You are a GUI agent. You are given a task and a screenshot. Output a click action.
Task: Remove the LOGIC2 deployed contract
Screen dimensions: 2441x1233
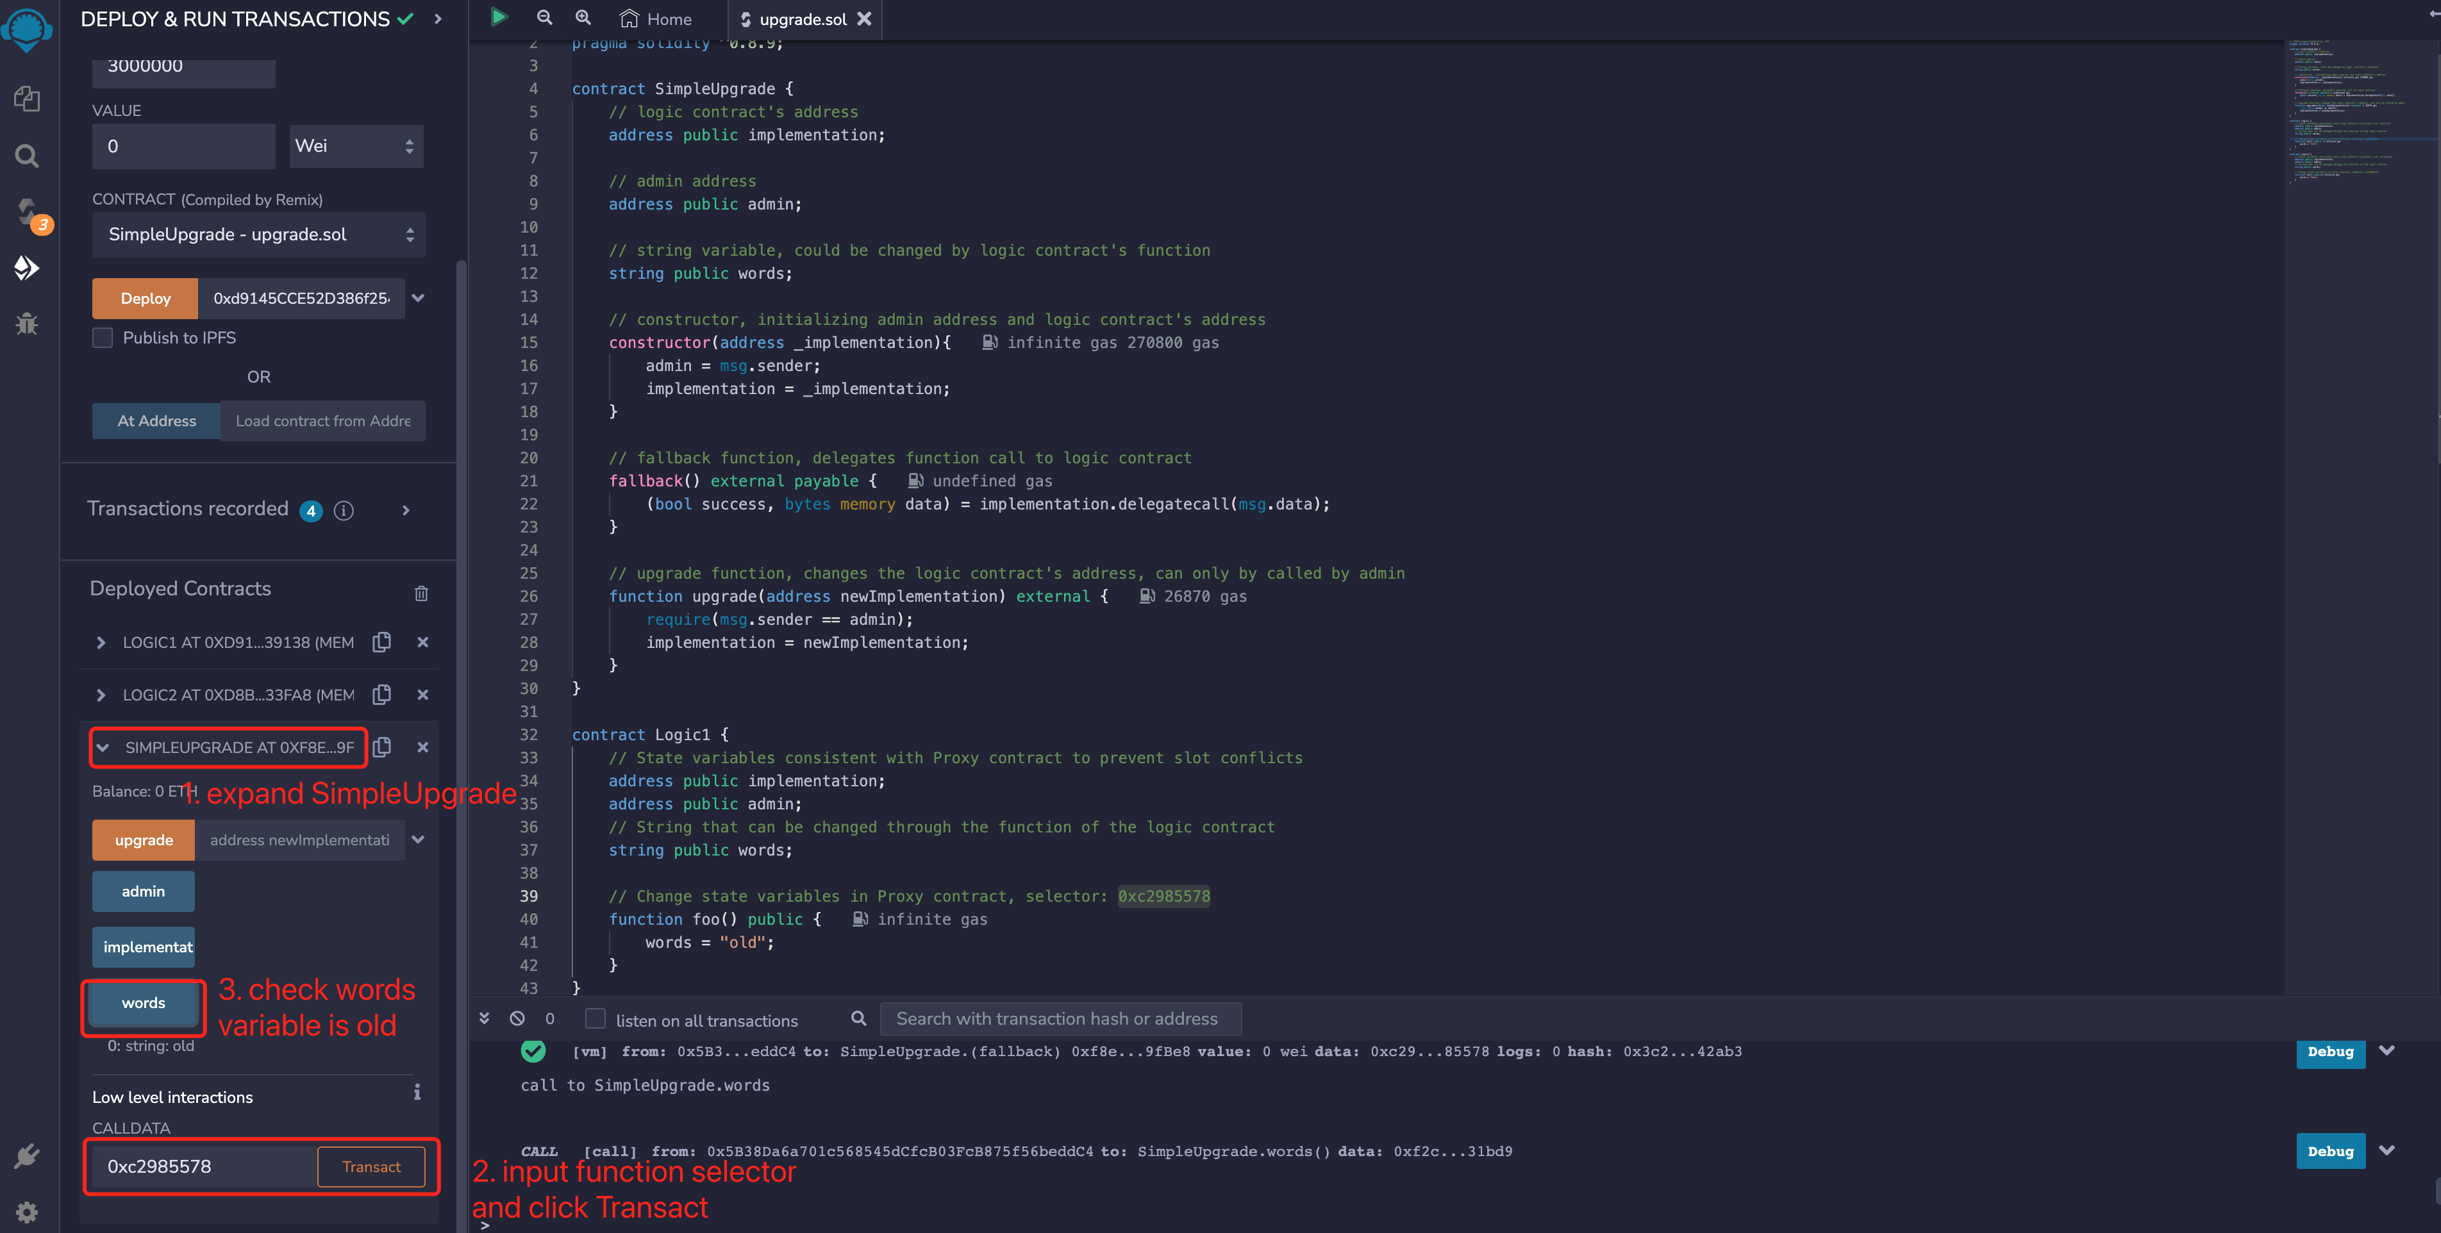(422, 694)
